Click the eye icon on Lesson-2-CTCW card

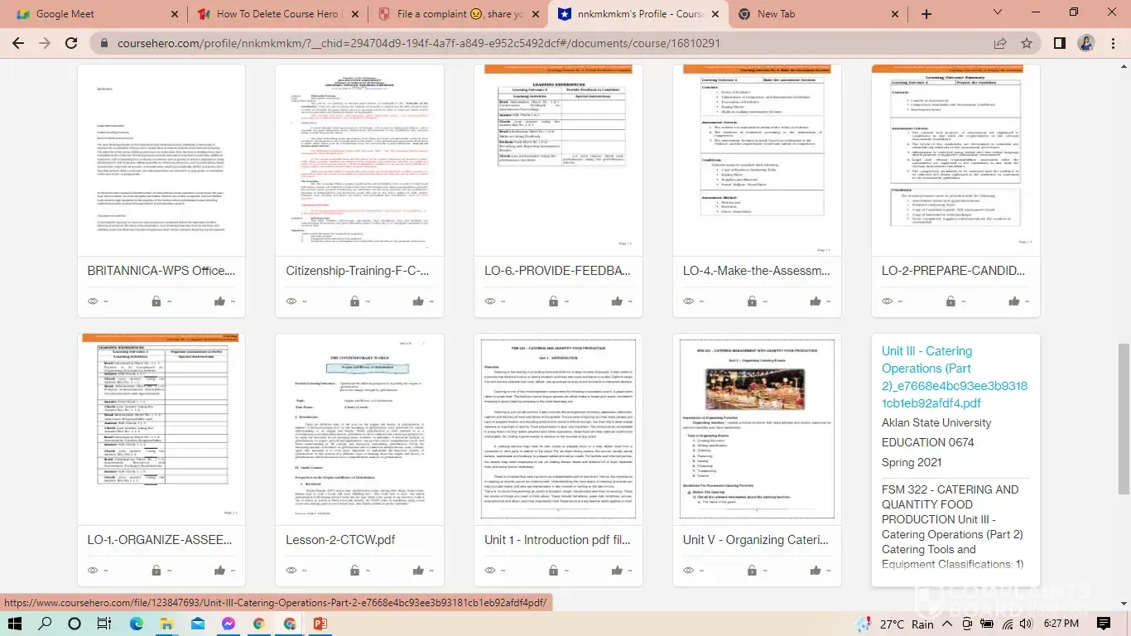pos(291,571)
